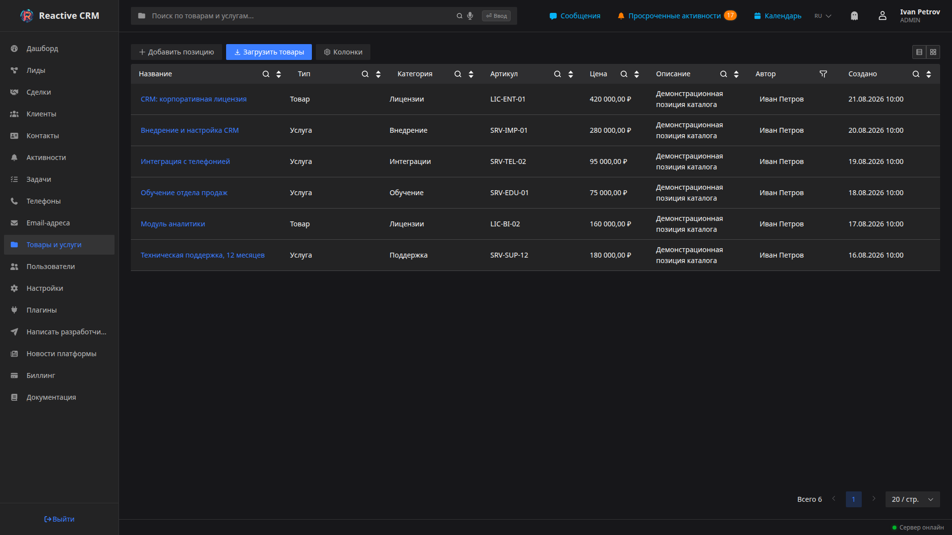Search in the Цена column
The image size is (952, 535).
click(624, 74)
